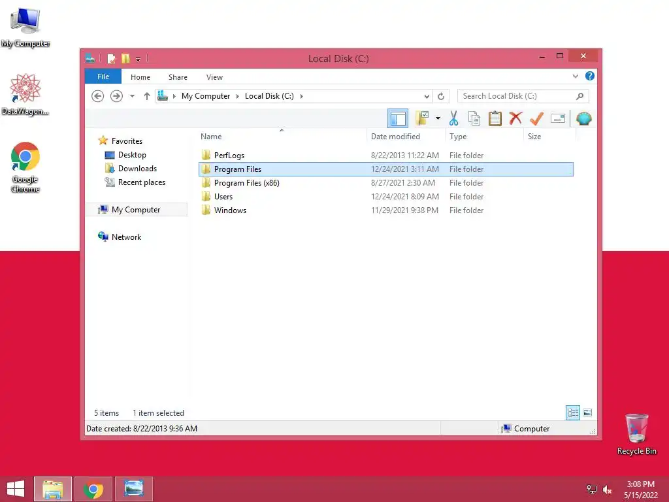Select the Windows folder
This screenshot has width=669, height=502.
[230, 210]
